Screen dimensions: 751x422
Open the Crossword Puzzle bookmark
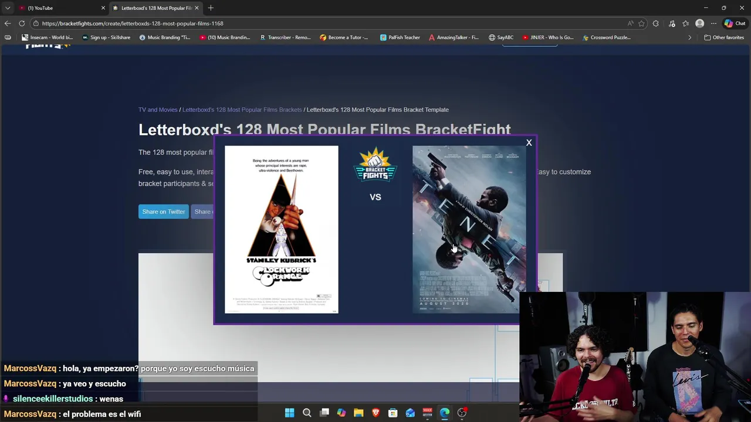pyautogui.click(x=607, y=38)
